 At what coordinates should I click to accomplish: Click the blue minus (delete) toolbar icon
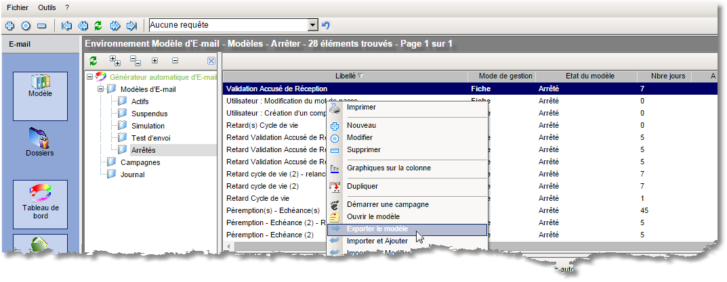[42, 26]
